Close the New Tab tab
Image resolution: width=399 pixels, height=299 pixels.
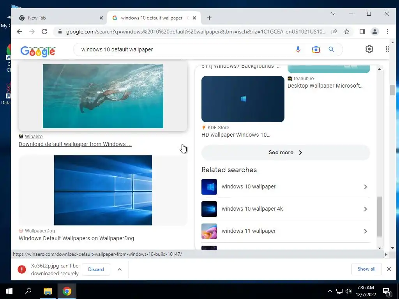coord(101,18)
